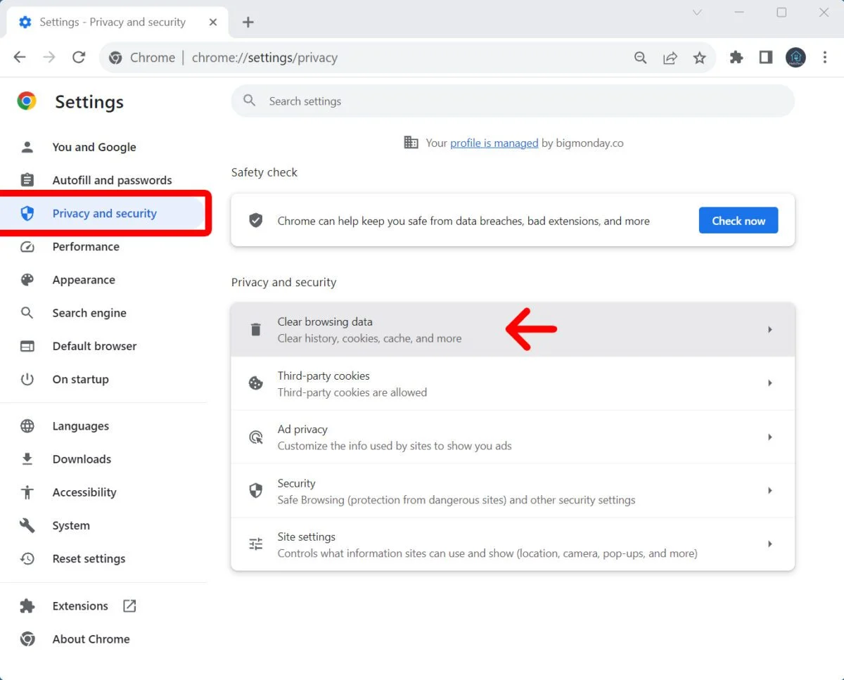This screenshot has width=844, height=680.
Task: Click the back navigation arrow
Action: pyautogui.click(x=20, y=58)
